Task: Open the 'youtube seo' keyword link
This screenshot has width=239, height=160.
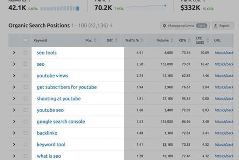Action: point(50,110)
